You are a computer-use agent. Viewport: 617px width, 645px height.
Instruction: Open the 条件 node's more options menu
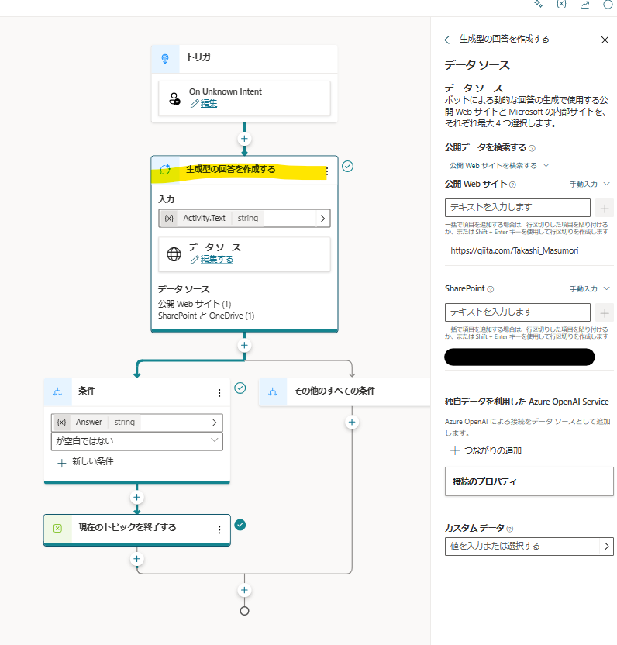219,393
